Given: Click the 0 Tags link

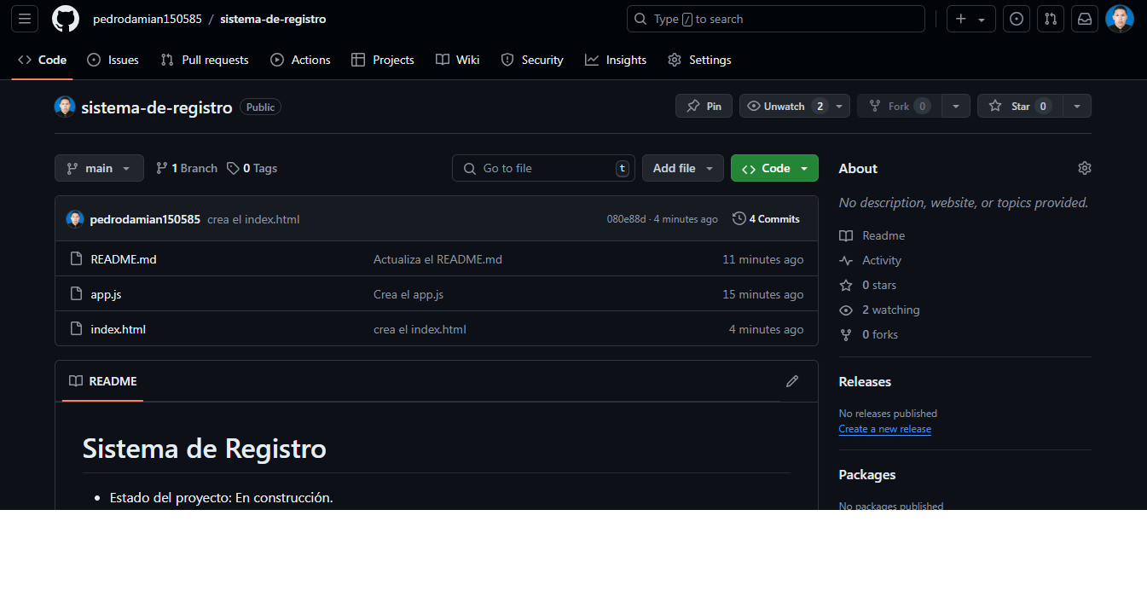Looking at the screenshot, I should pos(252,168).
